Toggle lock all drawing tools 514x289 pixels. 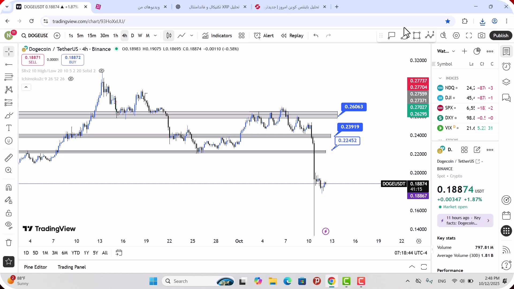(9, 213)
